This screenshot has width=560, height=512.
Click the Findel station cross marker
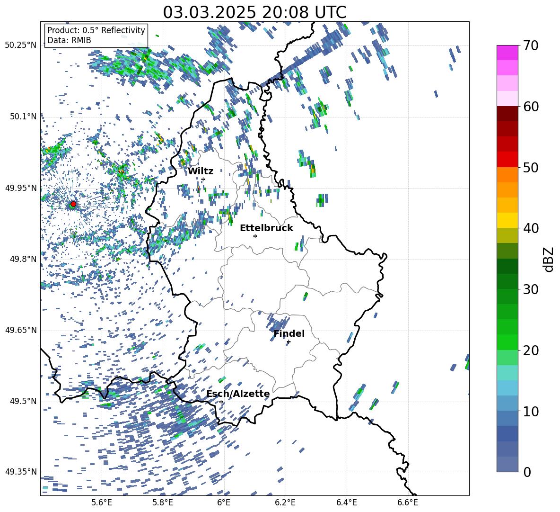[x=289, y=342]
